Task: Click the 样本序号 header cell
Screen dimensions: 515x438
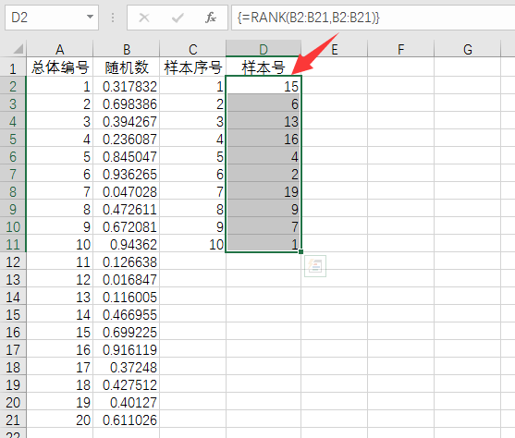Action: pyautogui.click(x=193, y=67)
